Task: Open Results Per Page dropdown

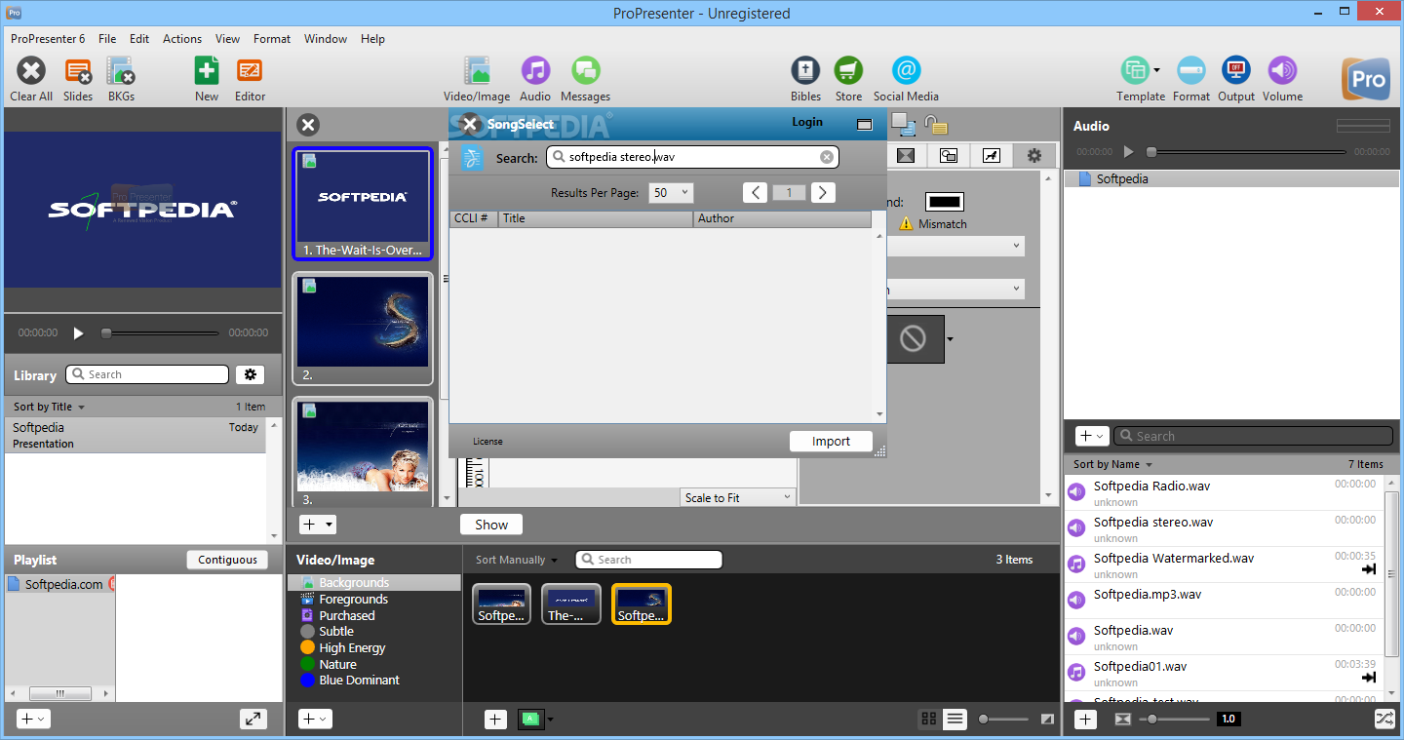Action: coord(671,193)
